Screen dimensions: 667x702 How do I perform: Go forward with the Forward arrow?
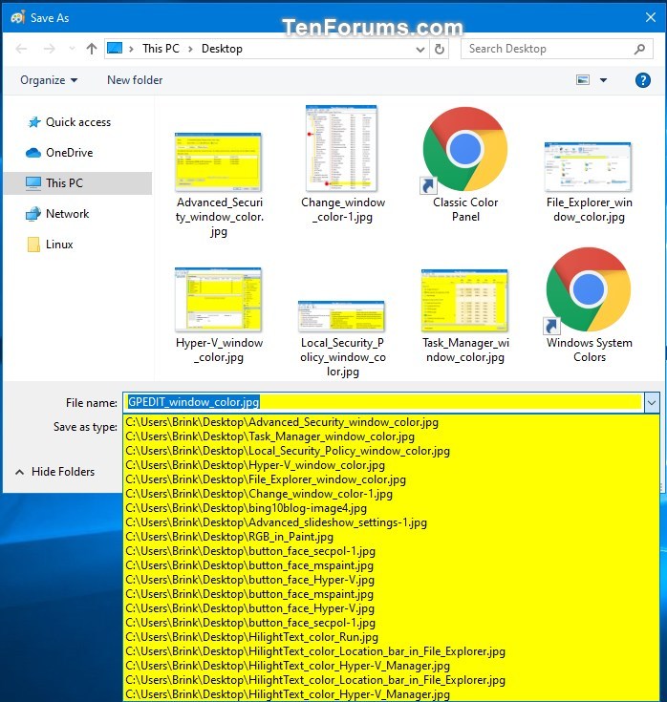pyautogui.click(x=50, y=49)
